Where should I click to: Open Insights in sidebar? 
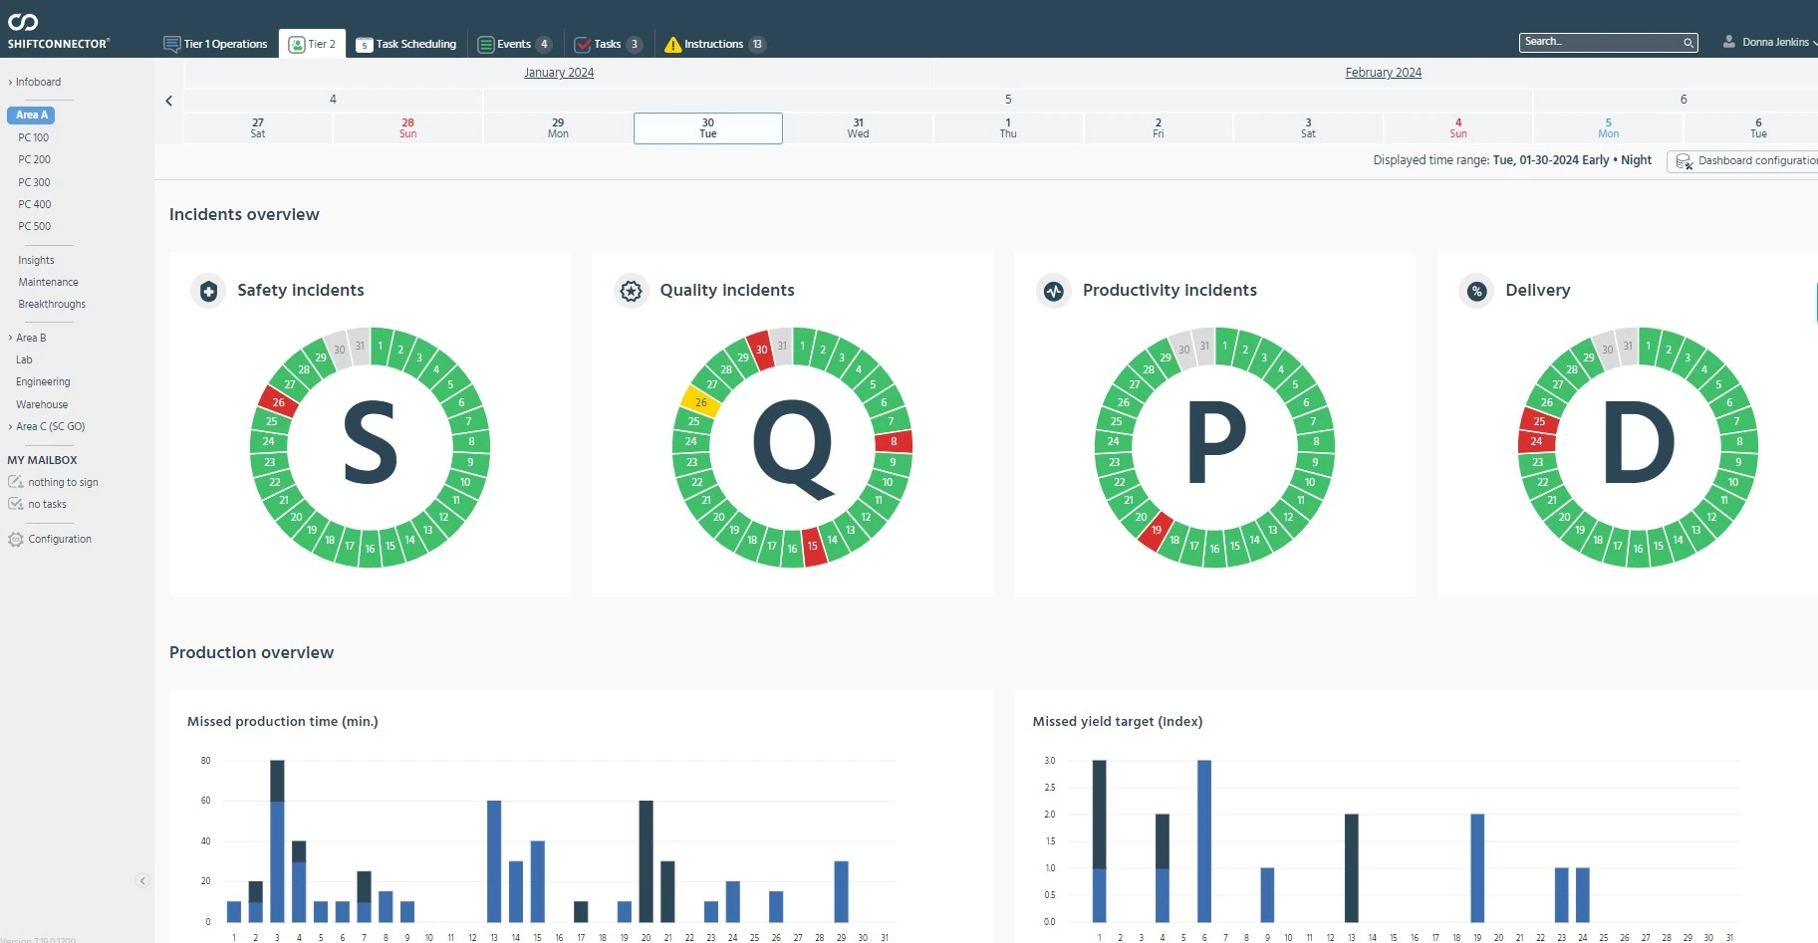pyautogui.click(x=36, y=260)
